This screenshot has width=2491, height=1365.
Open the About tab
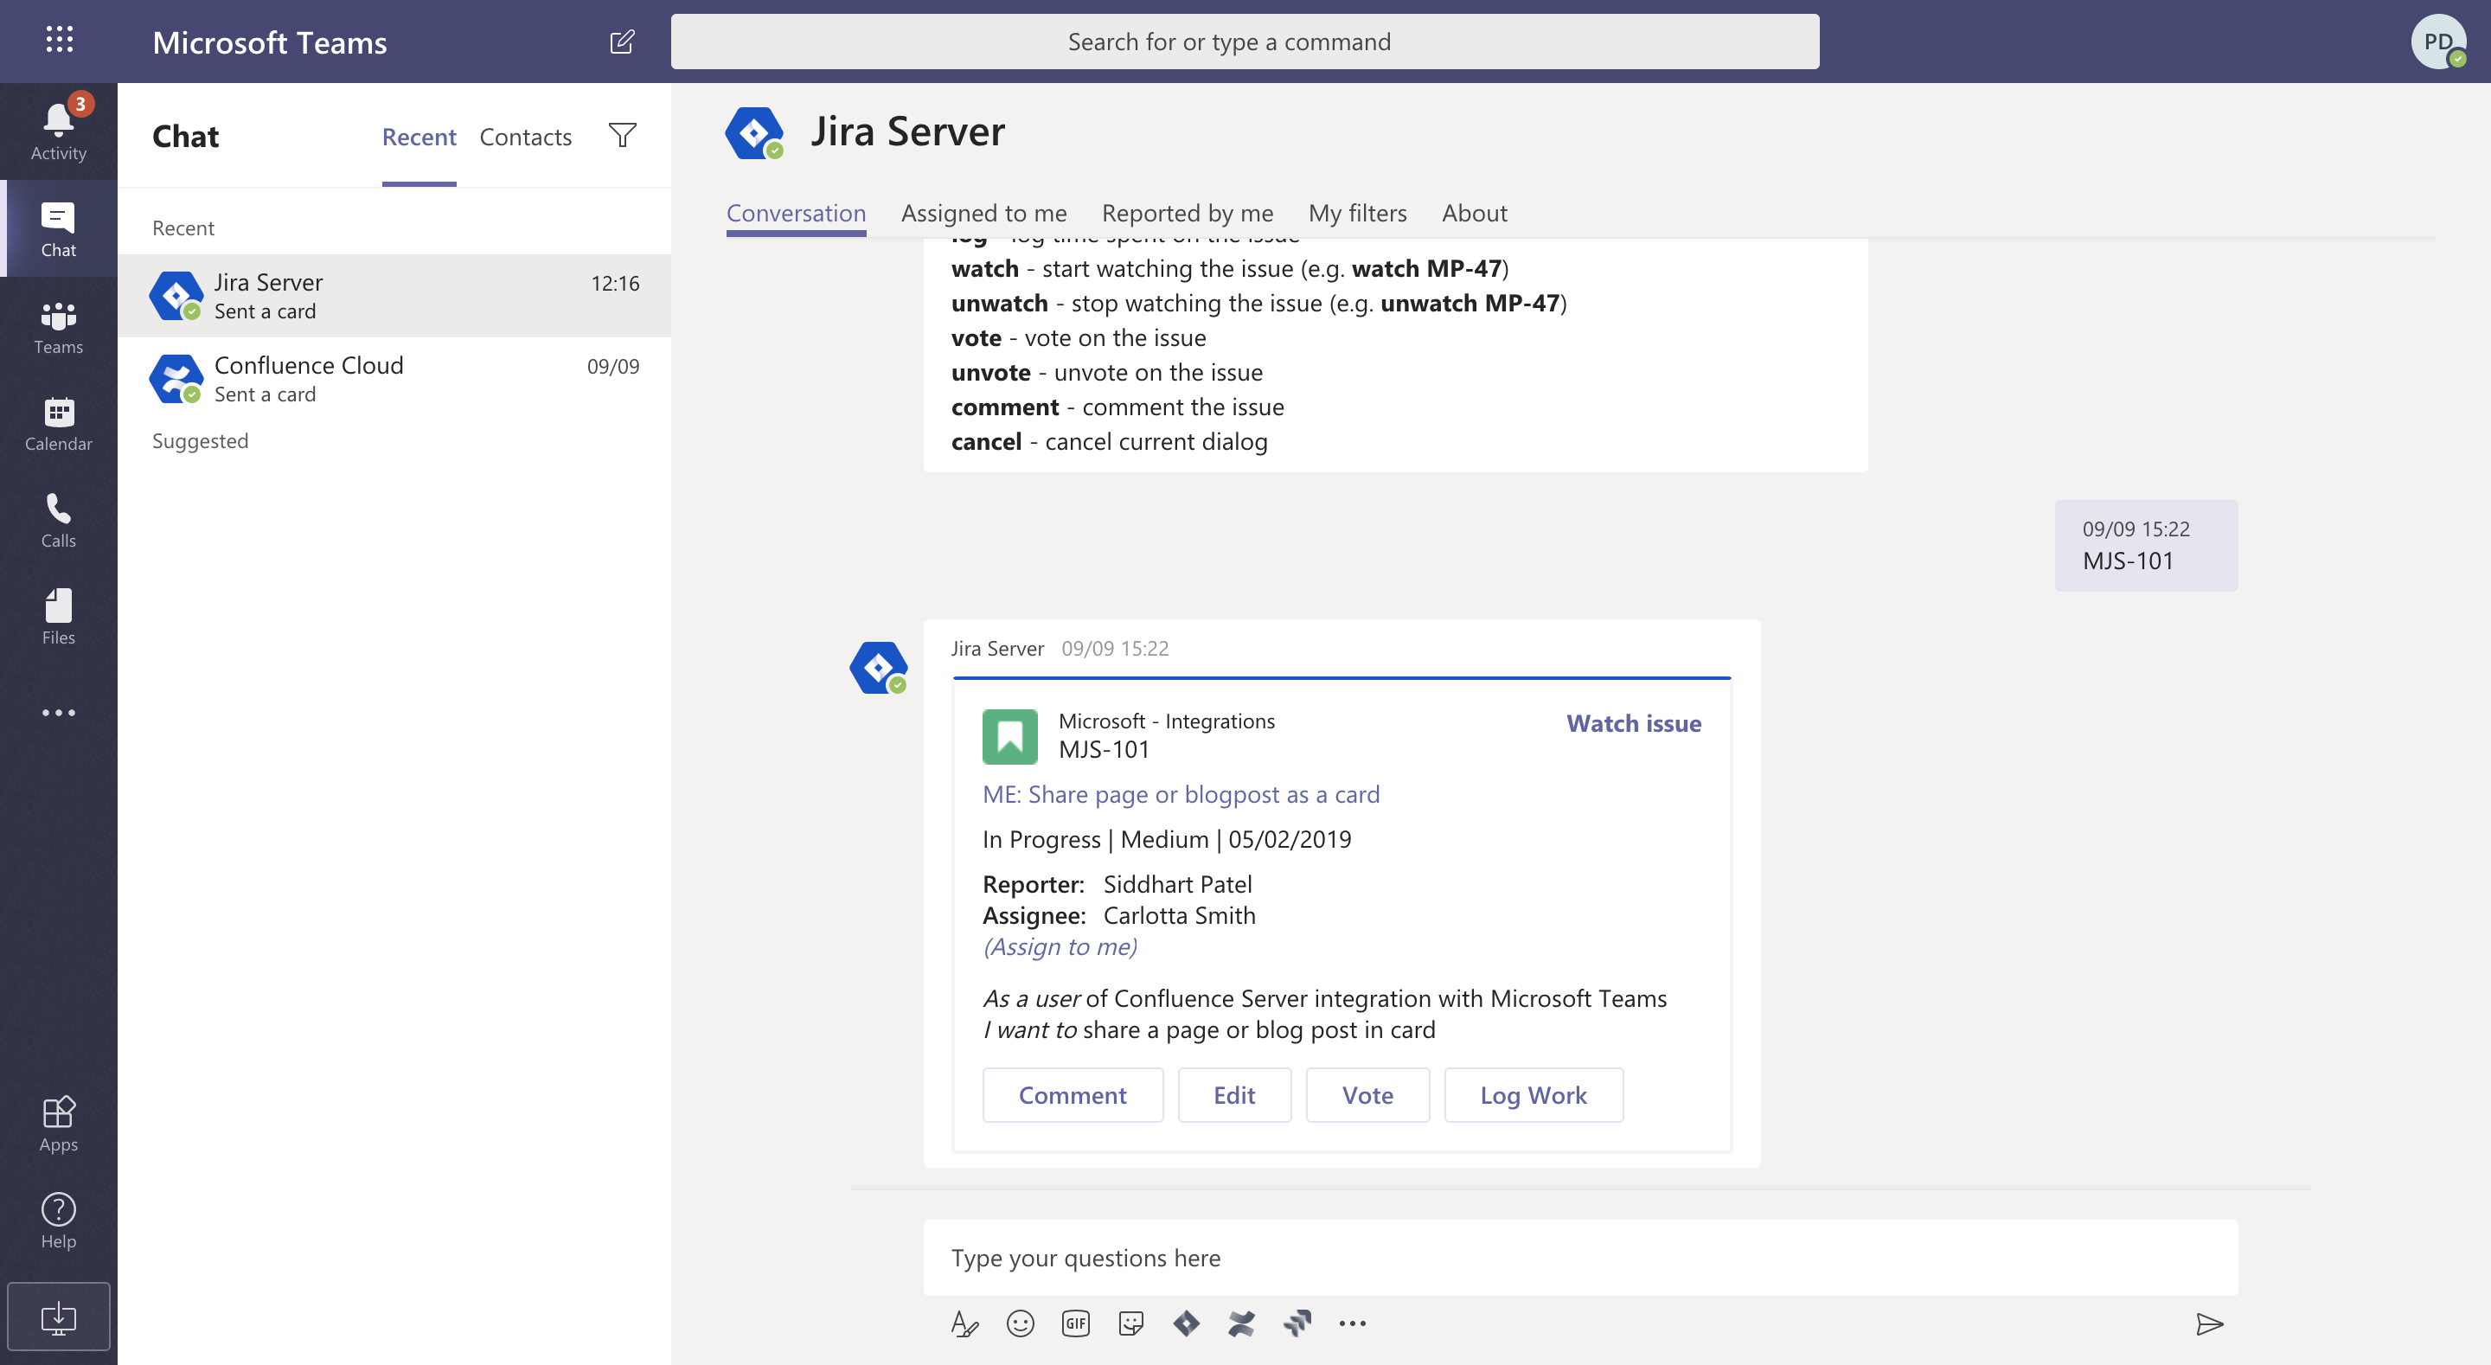coord(1474,213)
